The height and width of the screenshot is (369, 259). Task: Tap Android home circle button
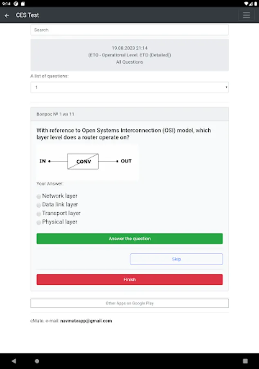pyautogui.click(x=37, y=361)
